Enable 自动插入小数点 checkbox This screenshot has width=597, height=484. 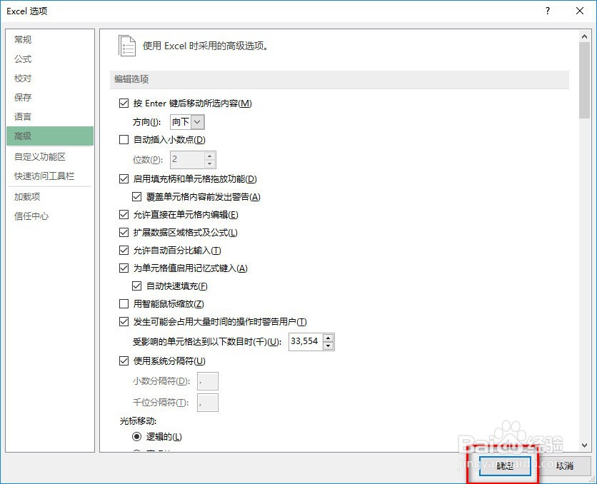[124, 140]
